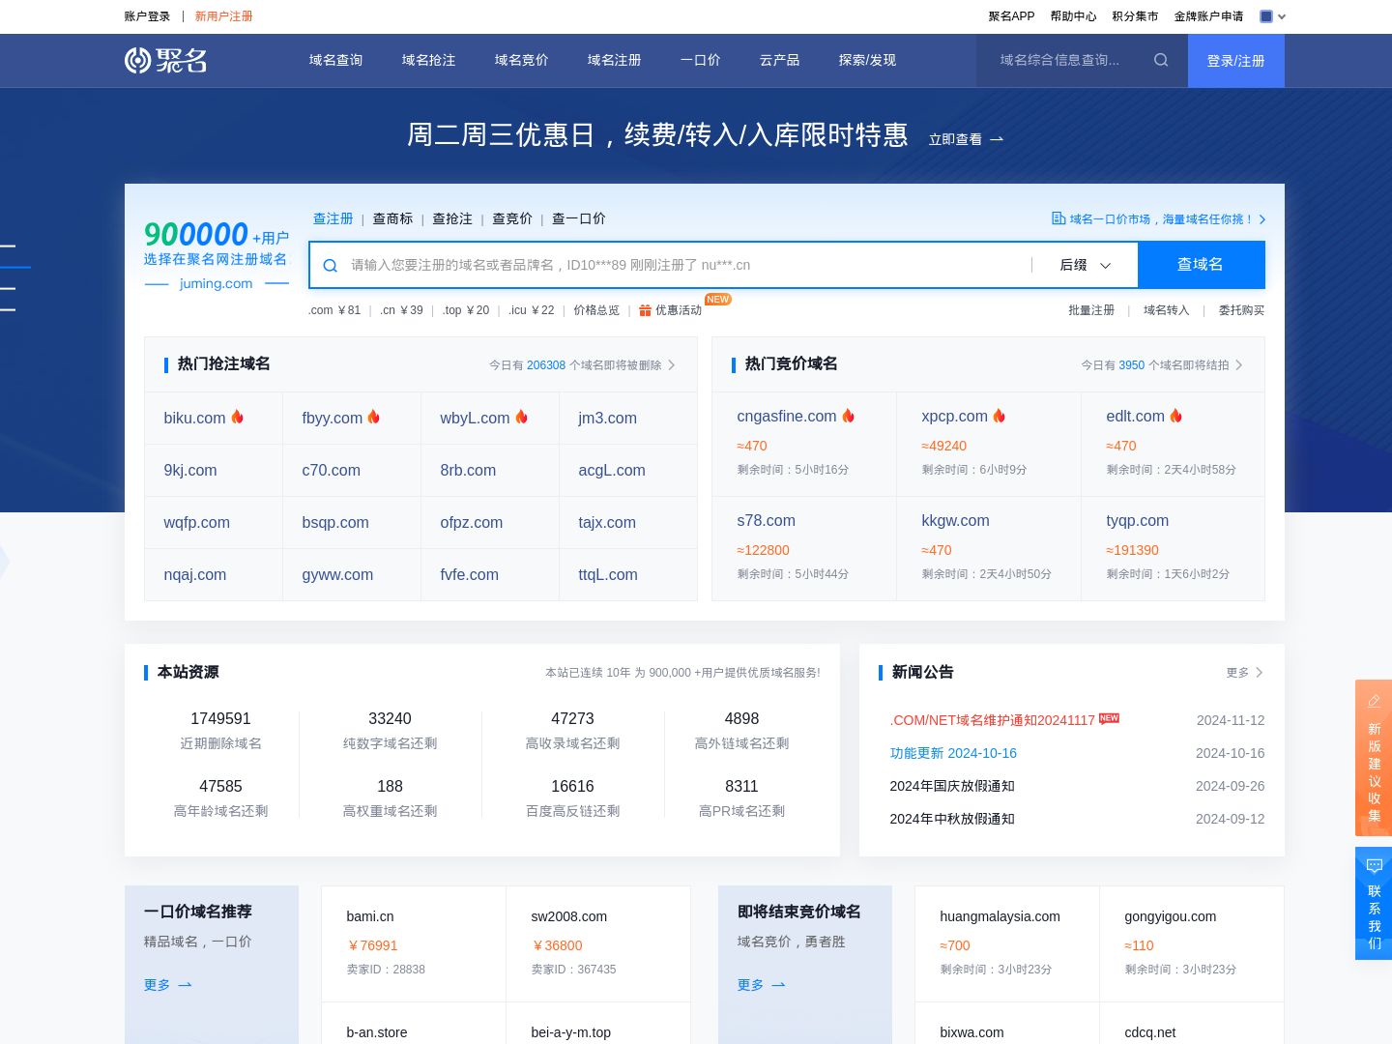Click arrow next to 立即查看 banner link
1392x1044 pixels.
click(997, 139)
